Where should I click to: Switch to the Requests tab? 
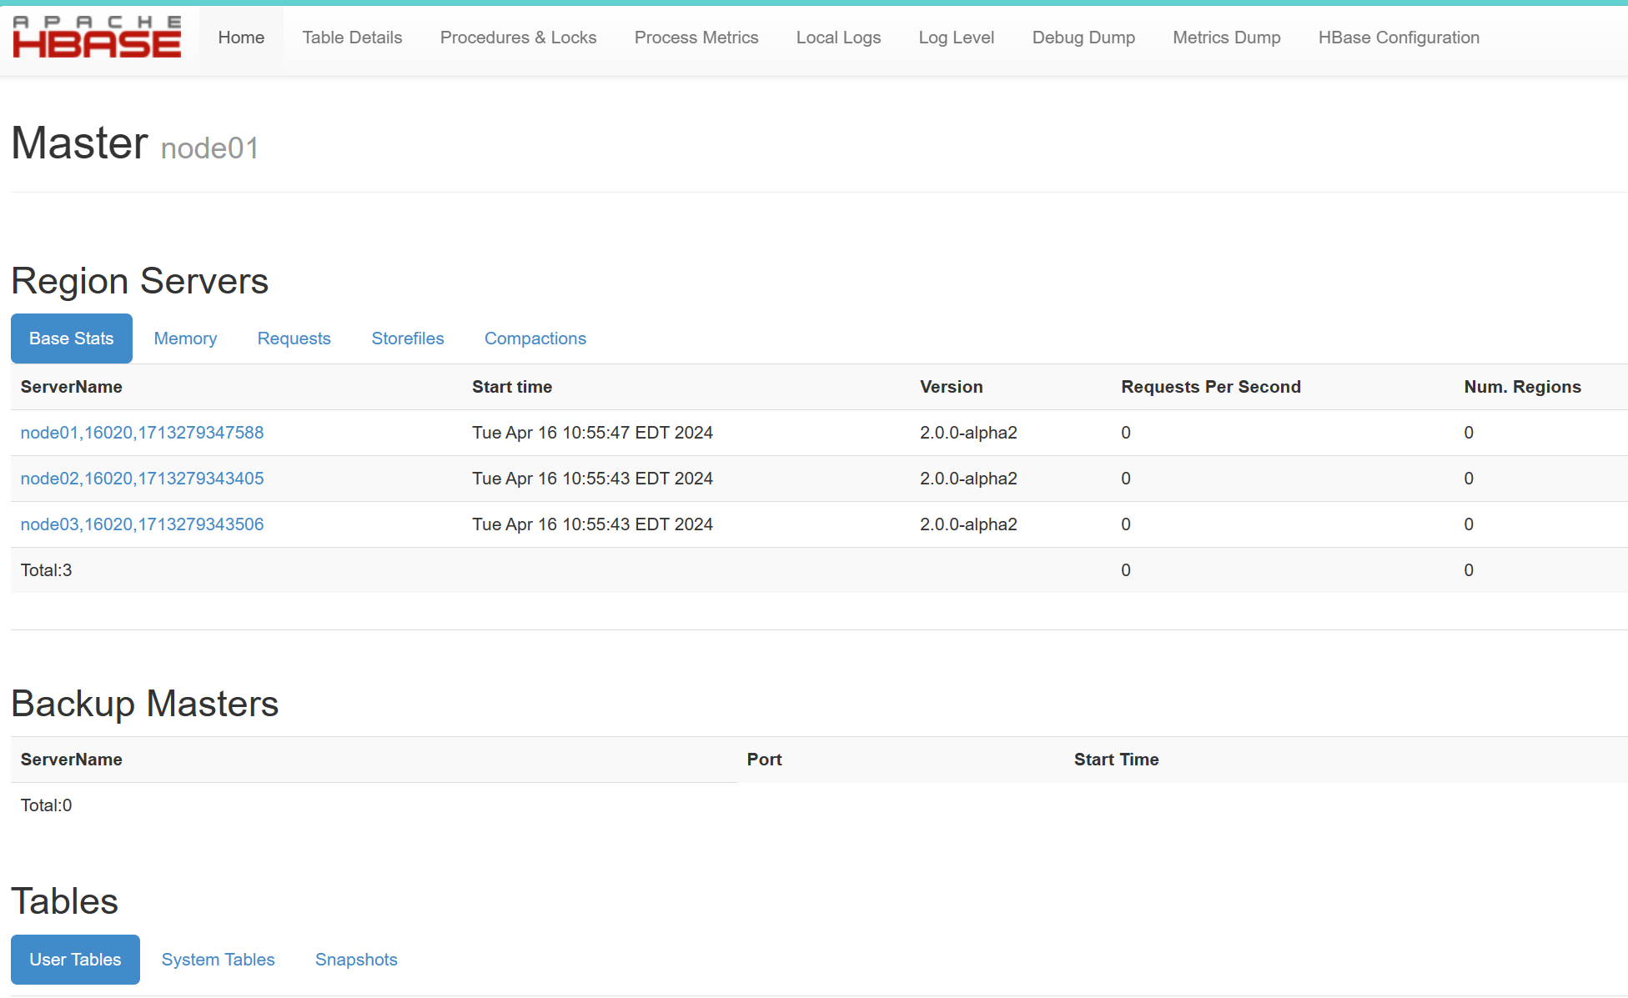click(x=294, y=339)
